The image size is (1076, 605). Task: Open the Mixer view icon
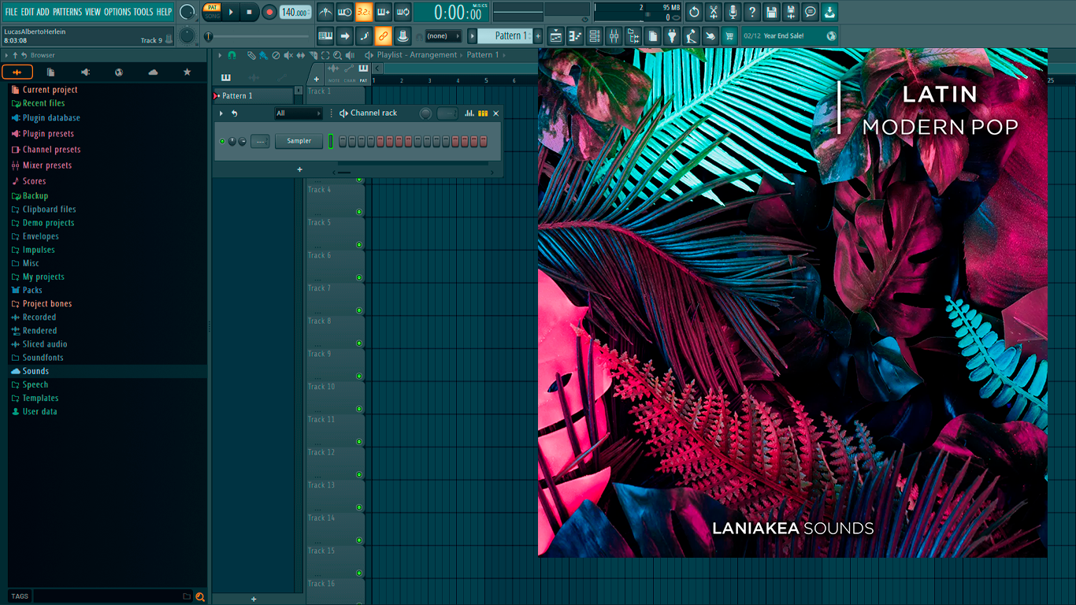click(x=614, y=35)
